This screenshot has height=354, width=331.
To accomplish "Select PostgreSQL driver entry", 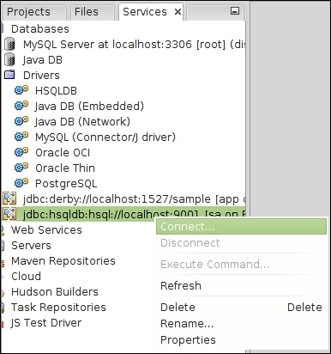I will click(66, 184).
